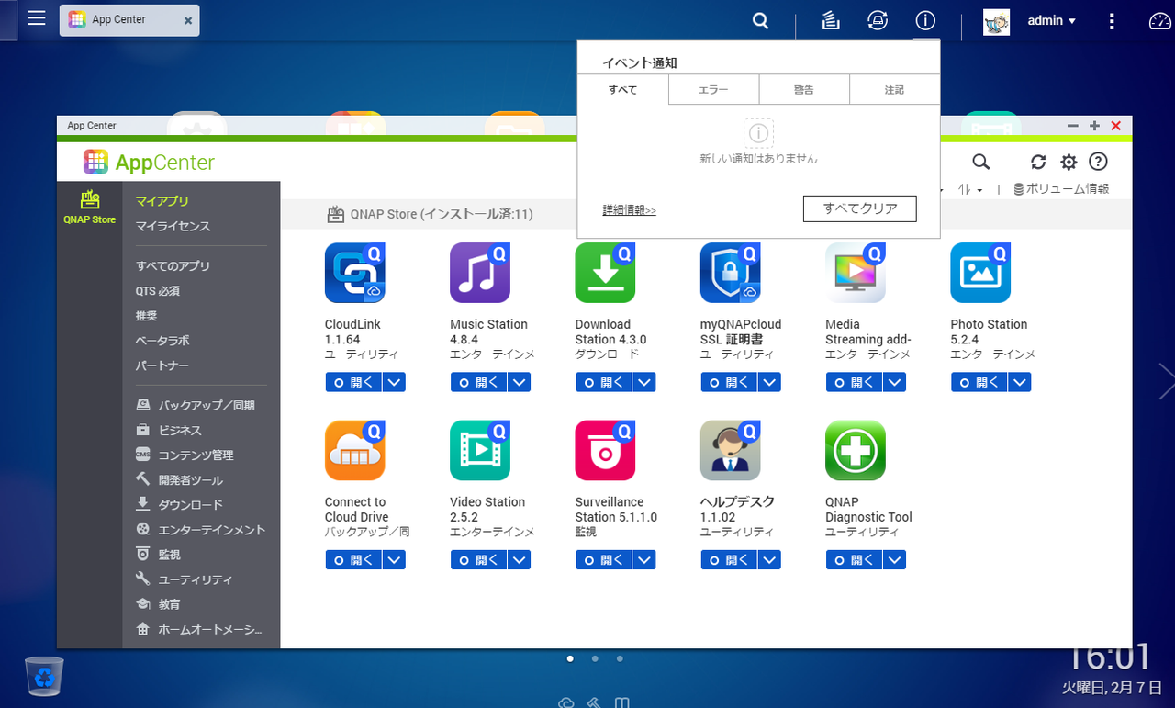
Task: Open the background tasks icon
Action: (831, 20)
